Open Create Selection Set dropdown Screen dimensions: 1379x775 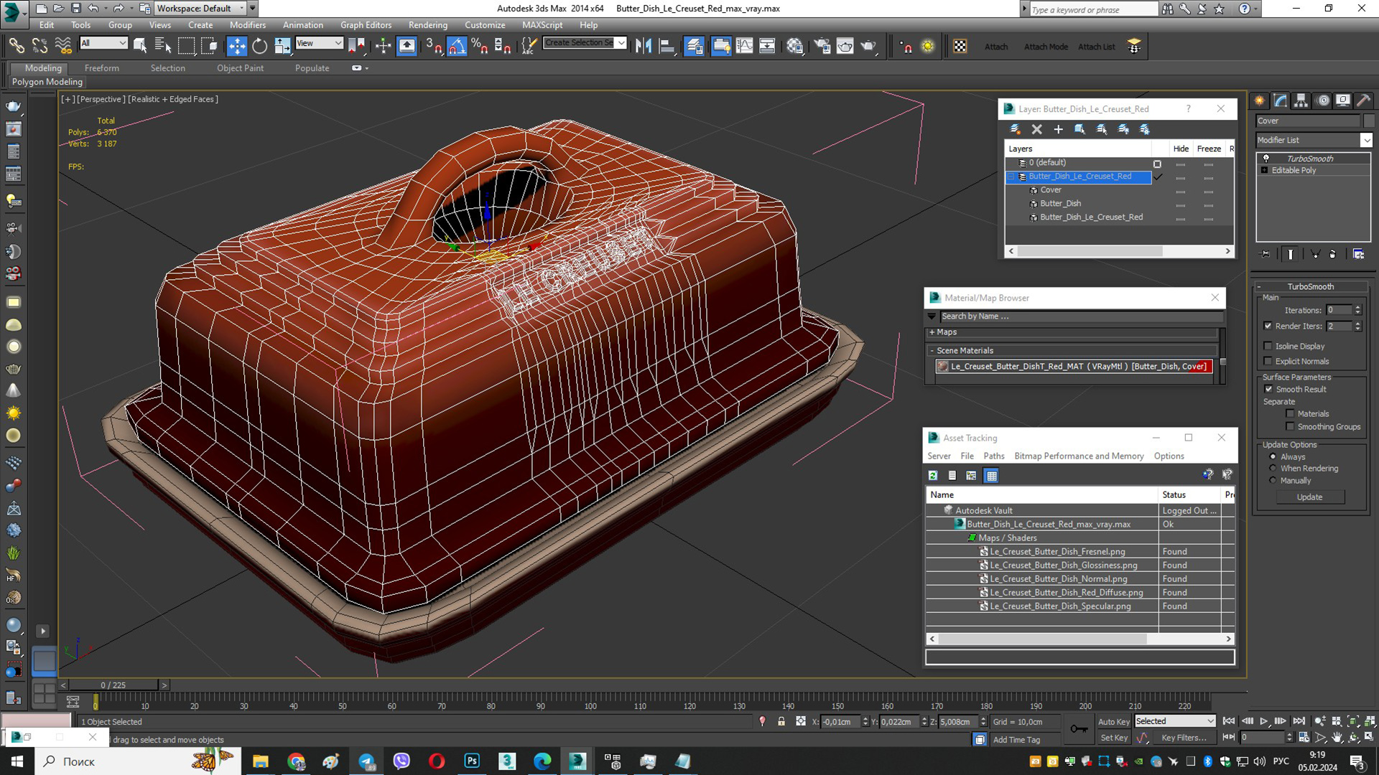(x=585, y=43)
